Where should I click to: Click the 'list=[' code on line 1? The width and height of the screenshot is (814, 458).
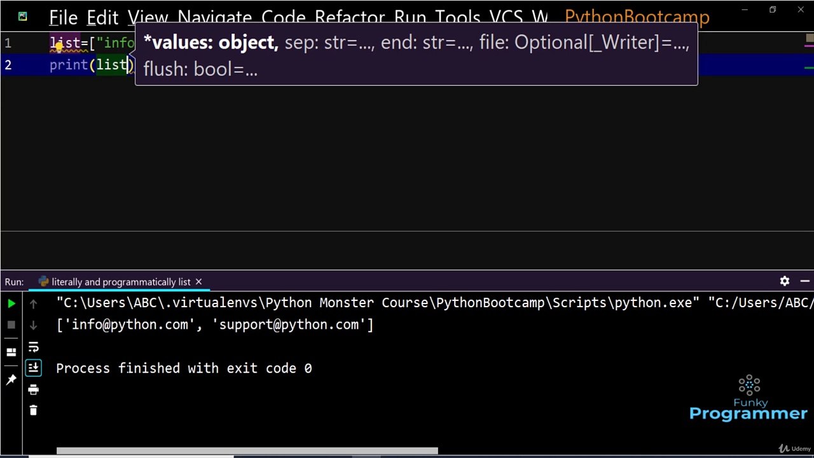tap(72, 43)
